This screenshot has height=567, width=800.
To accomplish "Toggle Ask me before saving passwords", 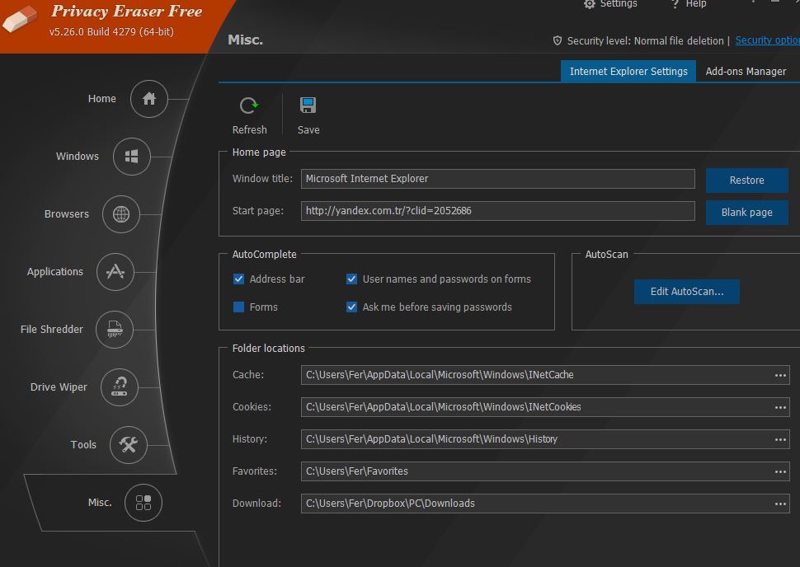I will (x=351, y=307).
